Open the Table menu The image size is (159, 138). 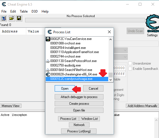(24, 11)
